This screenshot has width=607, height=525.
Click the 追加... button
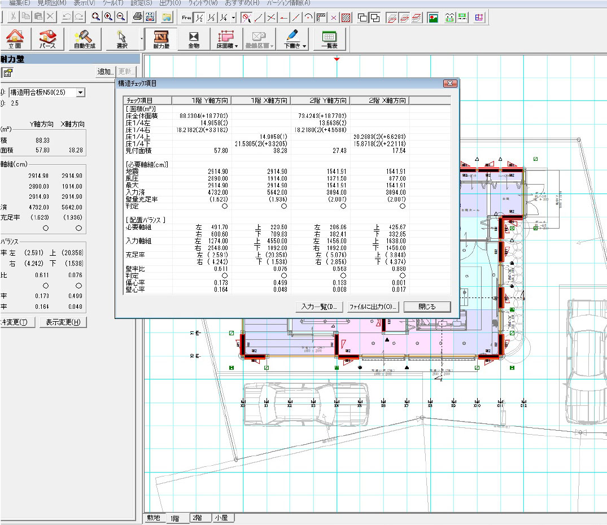point(105,72)
